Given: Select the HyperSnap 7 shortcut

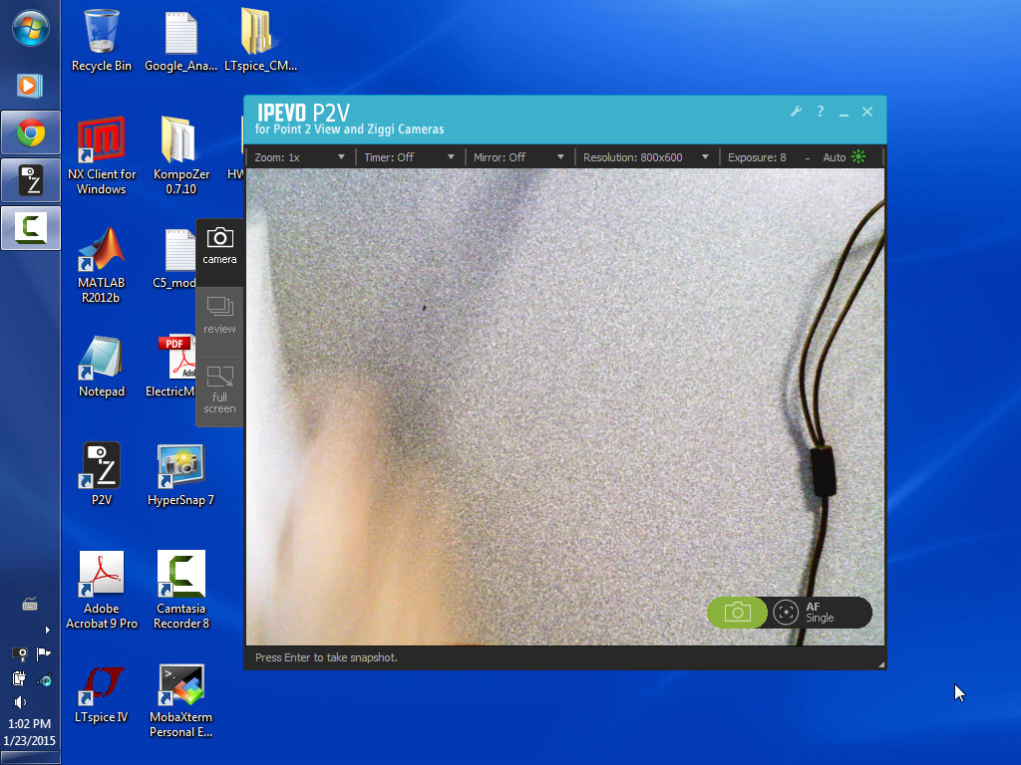Looking at the screenshot, I should pyautogui.click(x=181, y=474).
